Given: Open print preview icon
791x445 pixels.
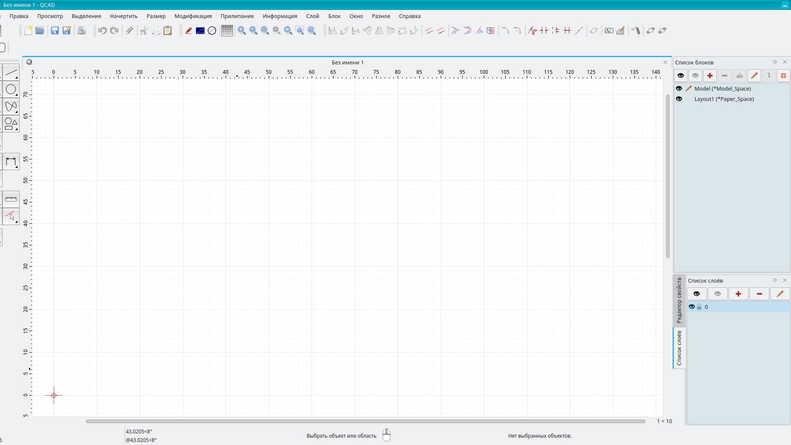Looking at the screenshot, I should coord(81,30).
